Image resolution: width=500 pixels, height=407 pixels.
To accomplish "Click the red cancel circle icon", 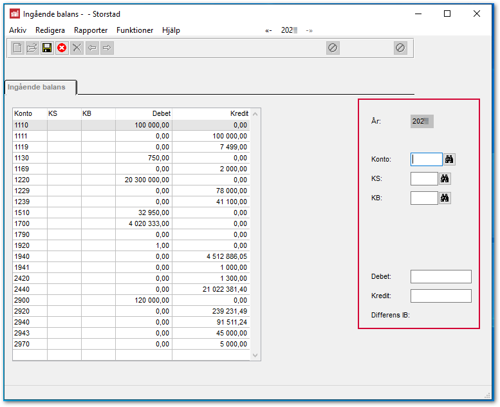I will pyautogui.click(x=62, y=48).
